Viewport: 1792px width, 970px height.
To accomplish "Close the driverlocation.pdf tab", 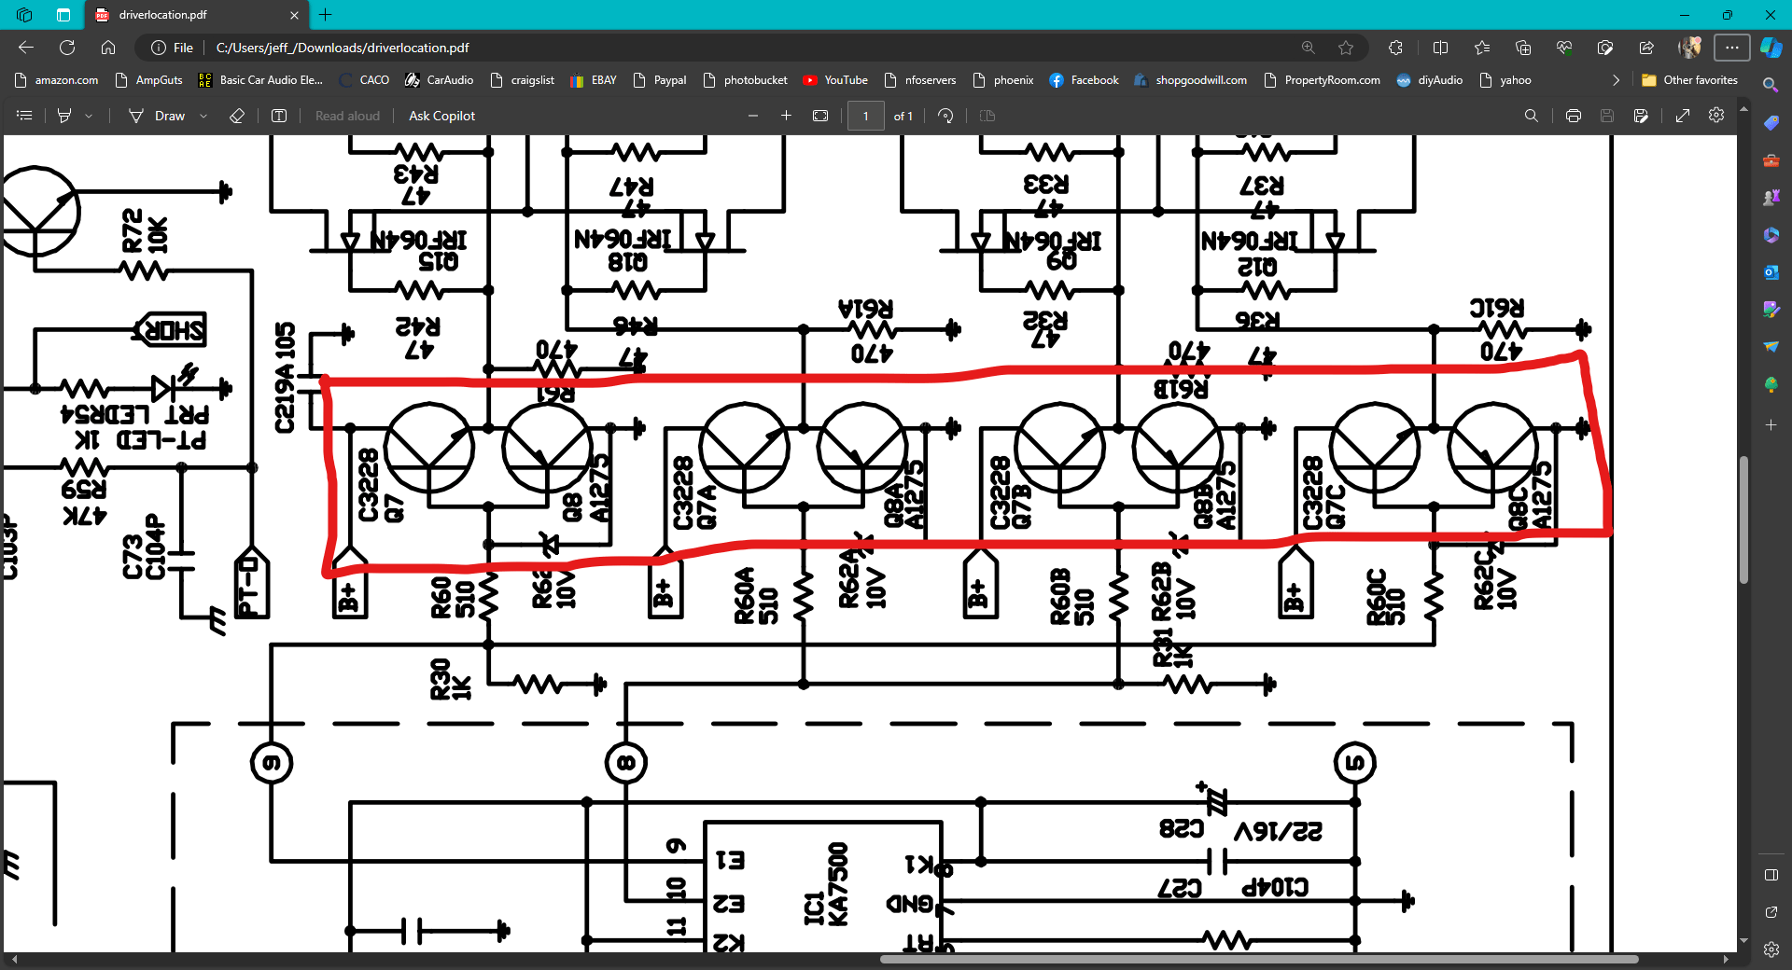I will pos(294,15).
